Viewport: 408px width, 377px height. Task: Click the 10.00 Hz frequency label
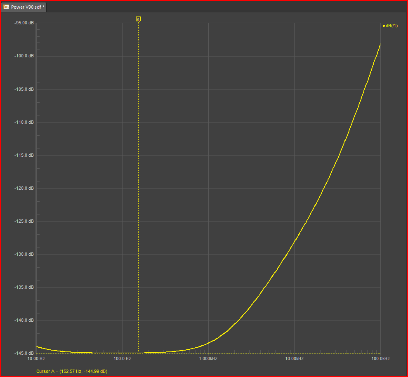[36, 358]
